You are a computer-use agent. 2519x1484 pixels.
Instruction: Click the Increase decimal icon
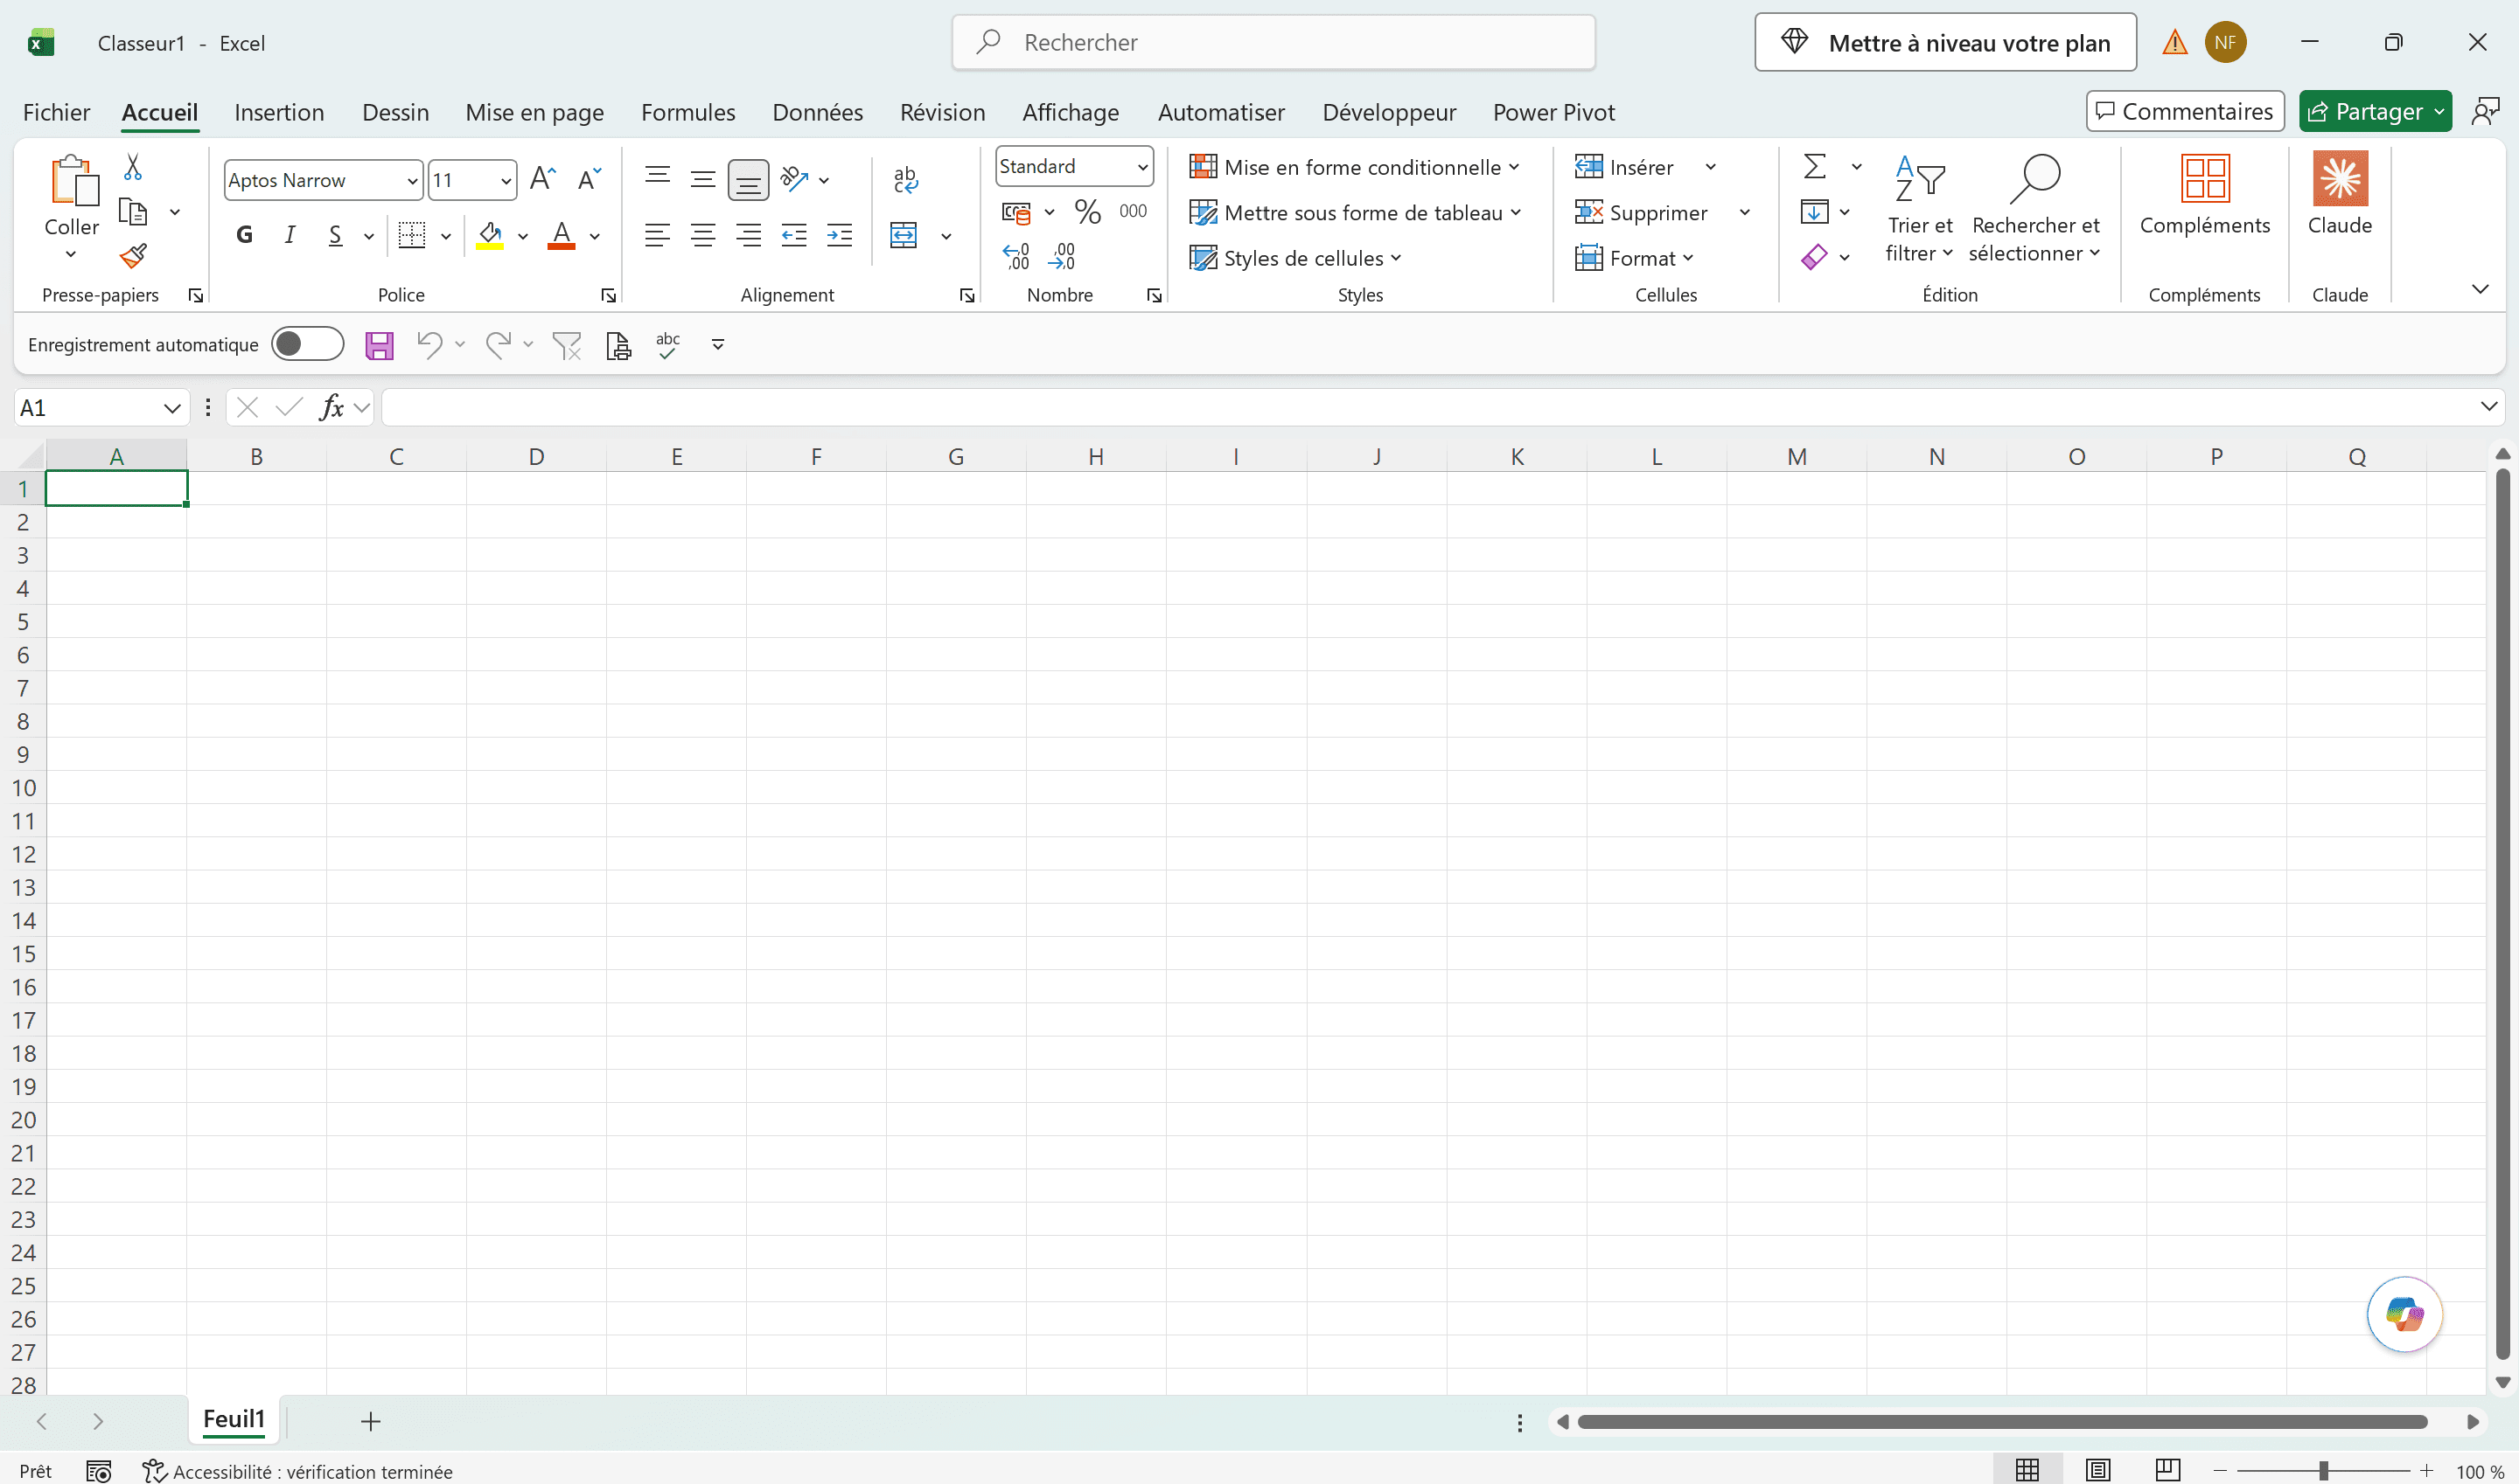(x=1015, y=257)
